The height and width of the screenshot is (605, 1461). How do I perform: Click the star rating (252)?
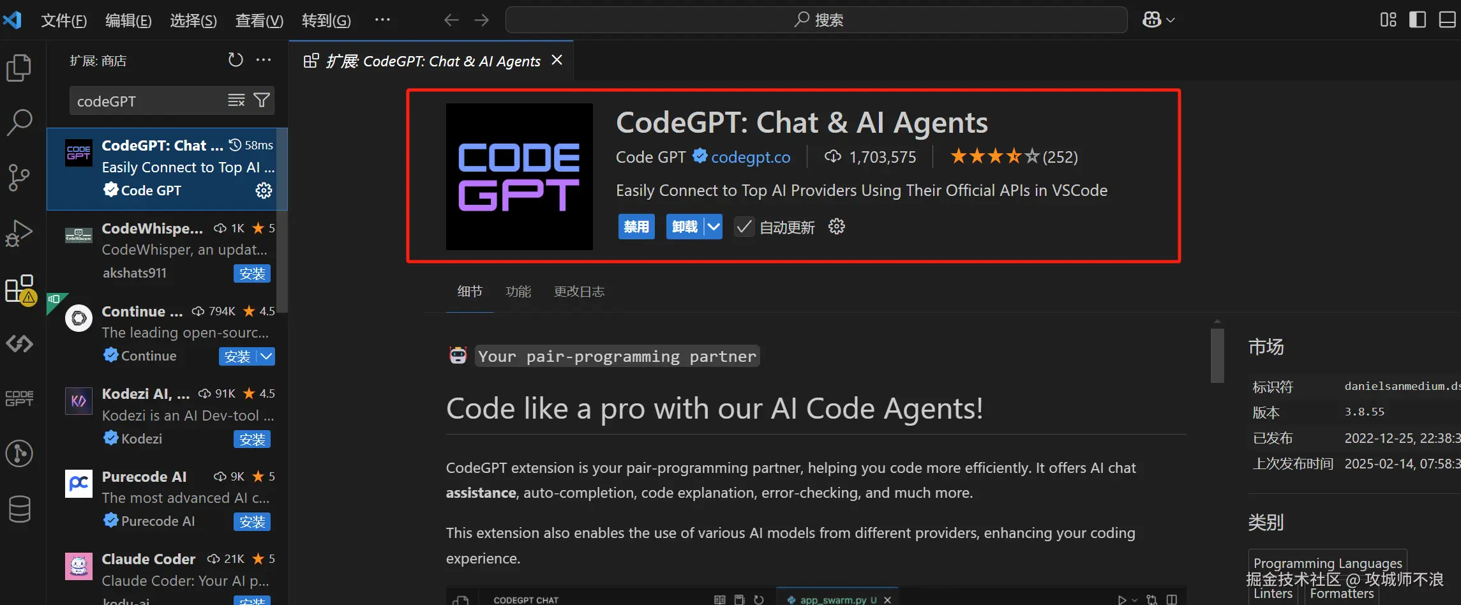tap(1014, 157)
